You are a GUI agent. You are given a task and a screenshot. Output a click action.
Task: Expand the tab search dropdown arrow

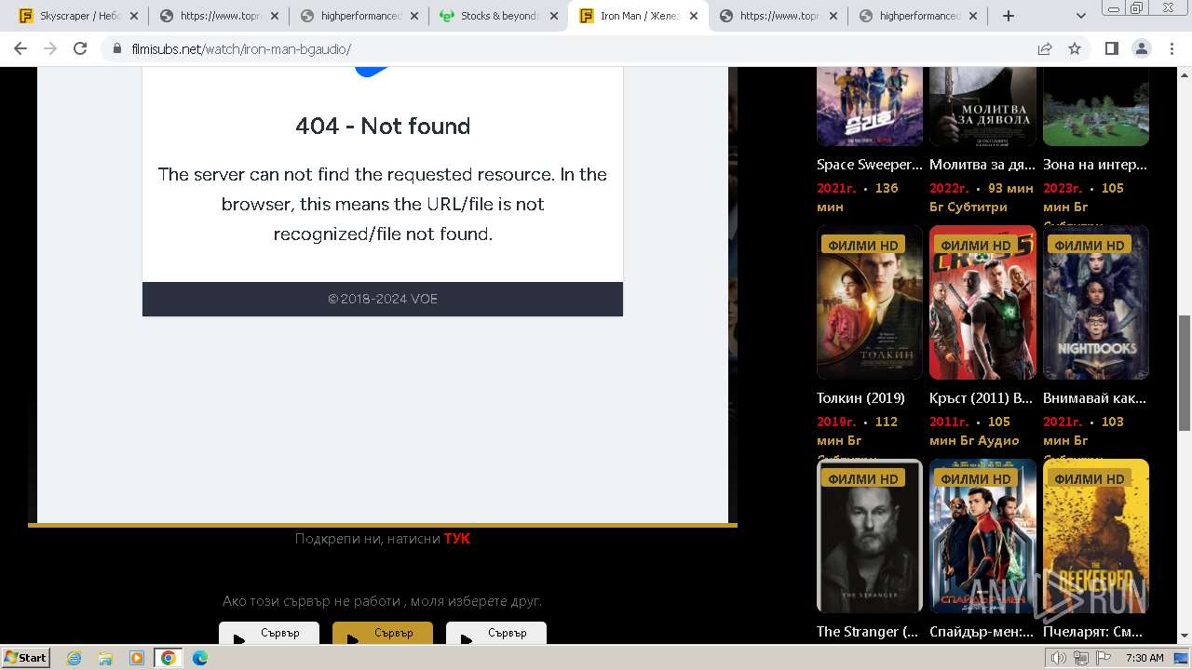[x=1081, y=16]
